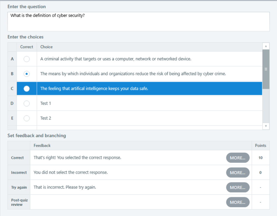Viewport: 277px width, 216px height.
Task: Click the choice B text about reducing risk
Action: (x=133, y=74)
